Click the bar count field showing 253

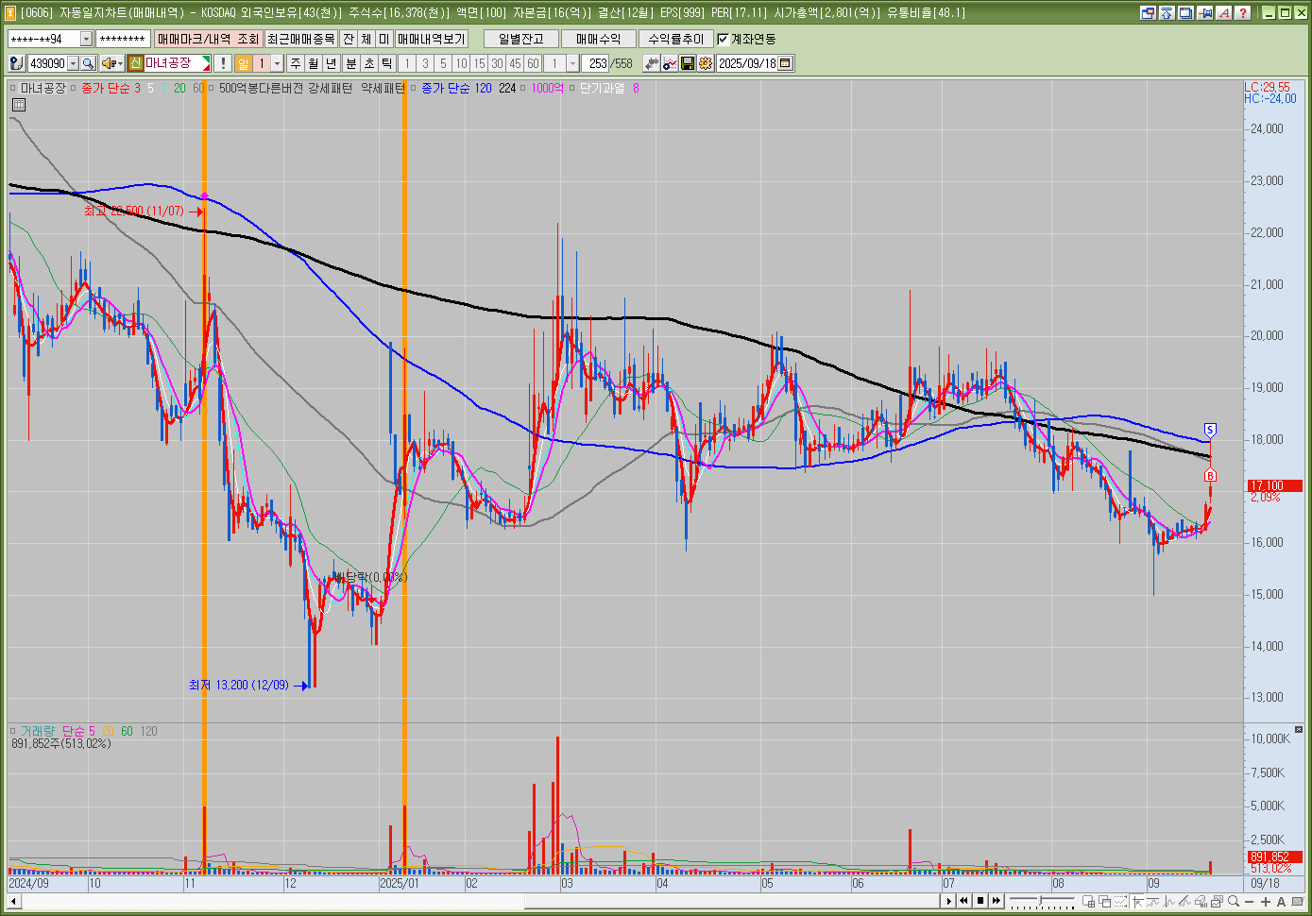(596, 63)
